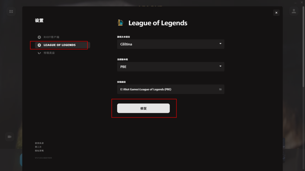Click the 修复 repair button
Viewport: 305px width, 171px height.
(143, 108)
